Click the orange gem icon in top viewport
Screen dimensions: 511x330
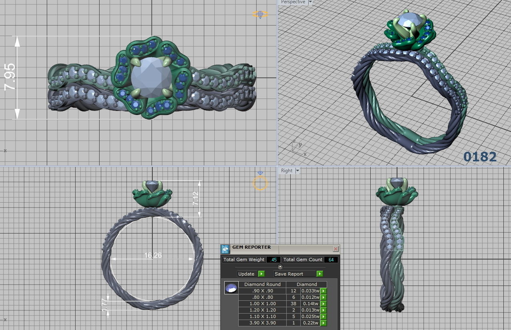(x=260, y=14)
